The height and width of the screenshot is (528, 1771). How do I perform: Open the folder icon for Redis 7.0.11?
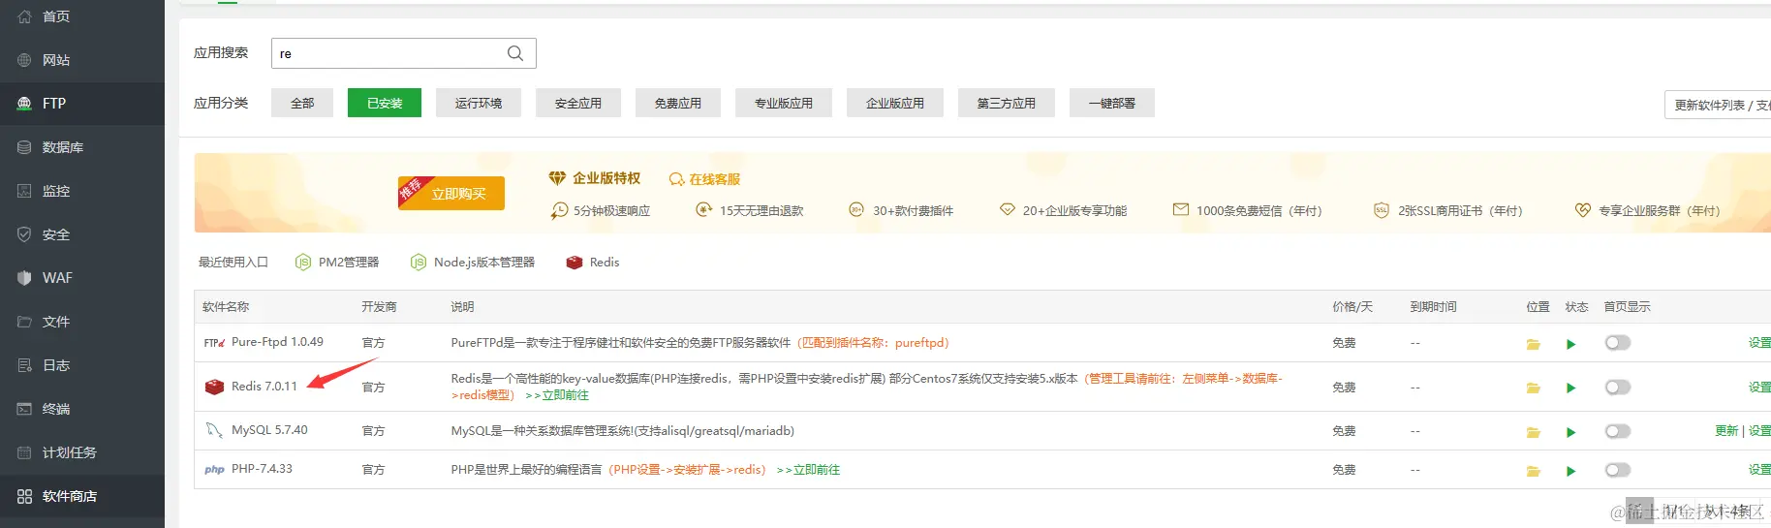1534,388
